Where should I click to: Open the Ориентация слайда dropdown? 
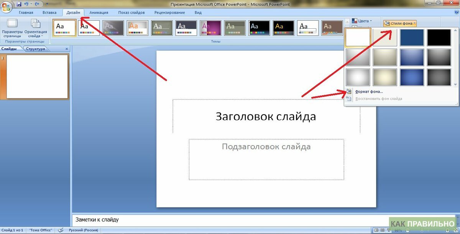(x=36, y=28)
